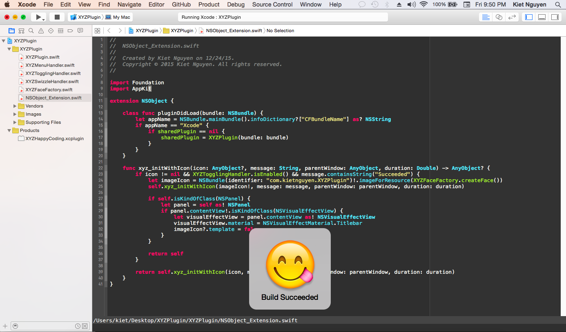Open the File menu
Screen dimensions: 566x332
48,4
